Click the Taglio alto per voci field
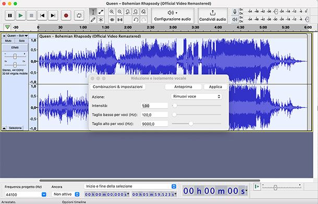Image resolution: width=318 pixels, height=204 pixels. point(154,124)
